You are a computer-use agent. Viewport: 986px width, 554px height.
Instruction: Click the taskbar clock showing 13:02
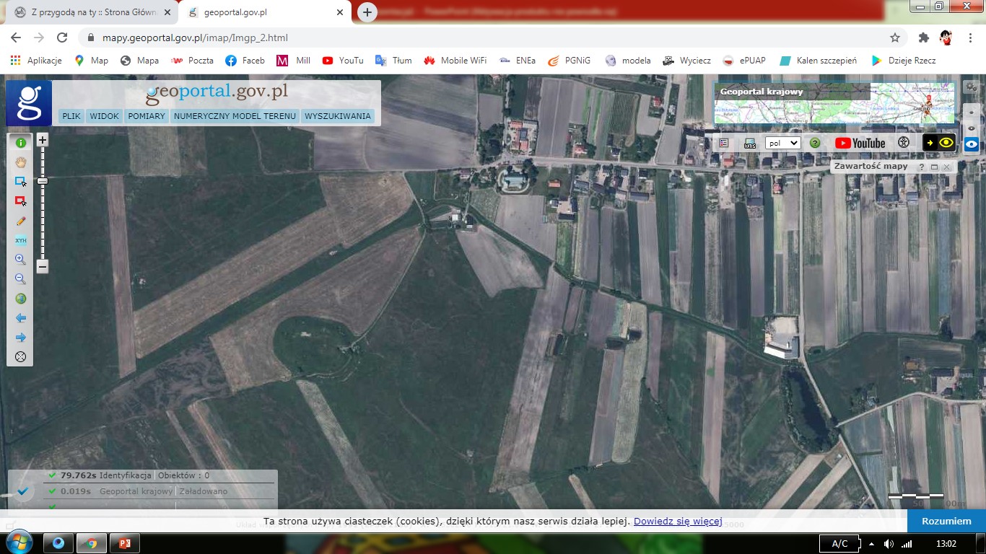click(x=945, y=543)
